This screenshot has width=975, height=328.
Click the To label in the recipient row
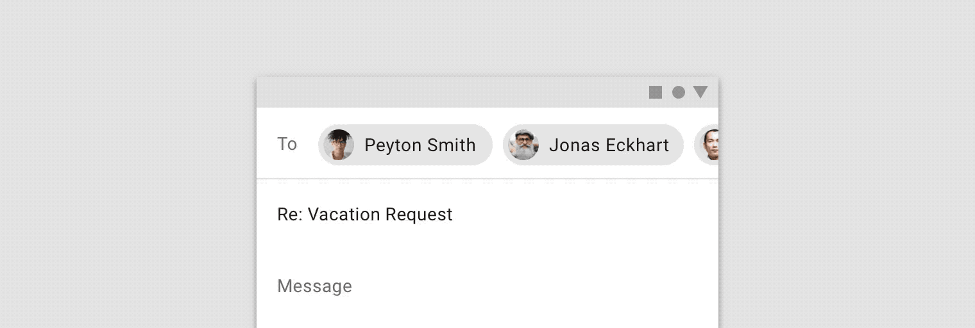(x=287, y=144)
